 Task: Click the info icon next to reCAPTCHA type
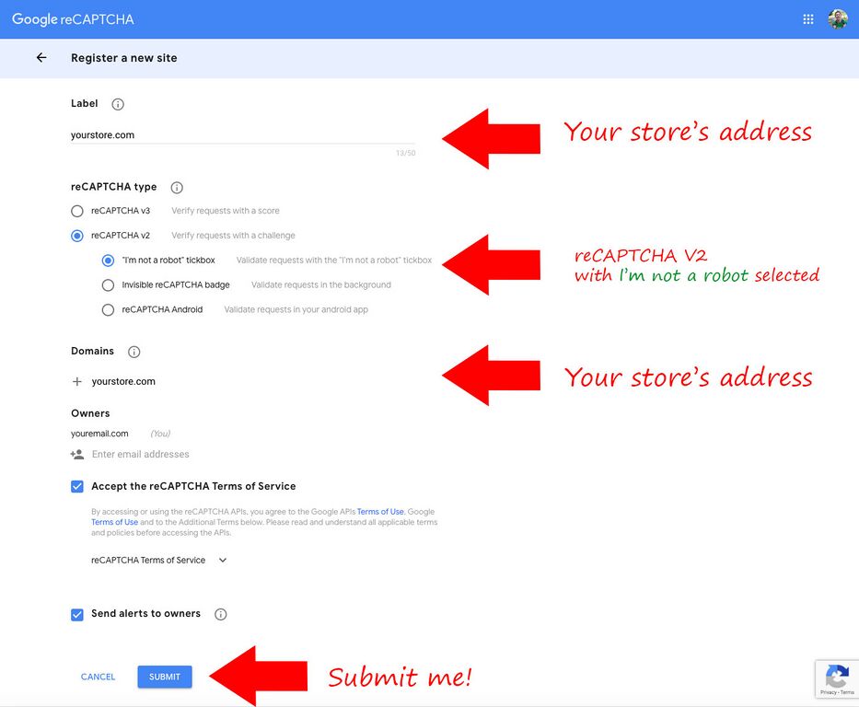pos(177,187)
